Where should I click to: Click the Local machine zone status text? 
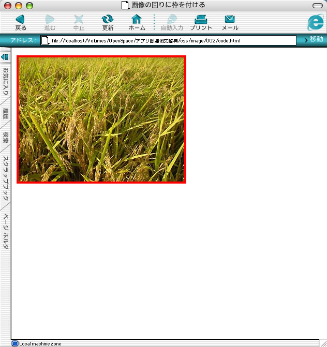pyautogui.click(x=40, y=344)
